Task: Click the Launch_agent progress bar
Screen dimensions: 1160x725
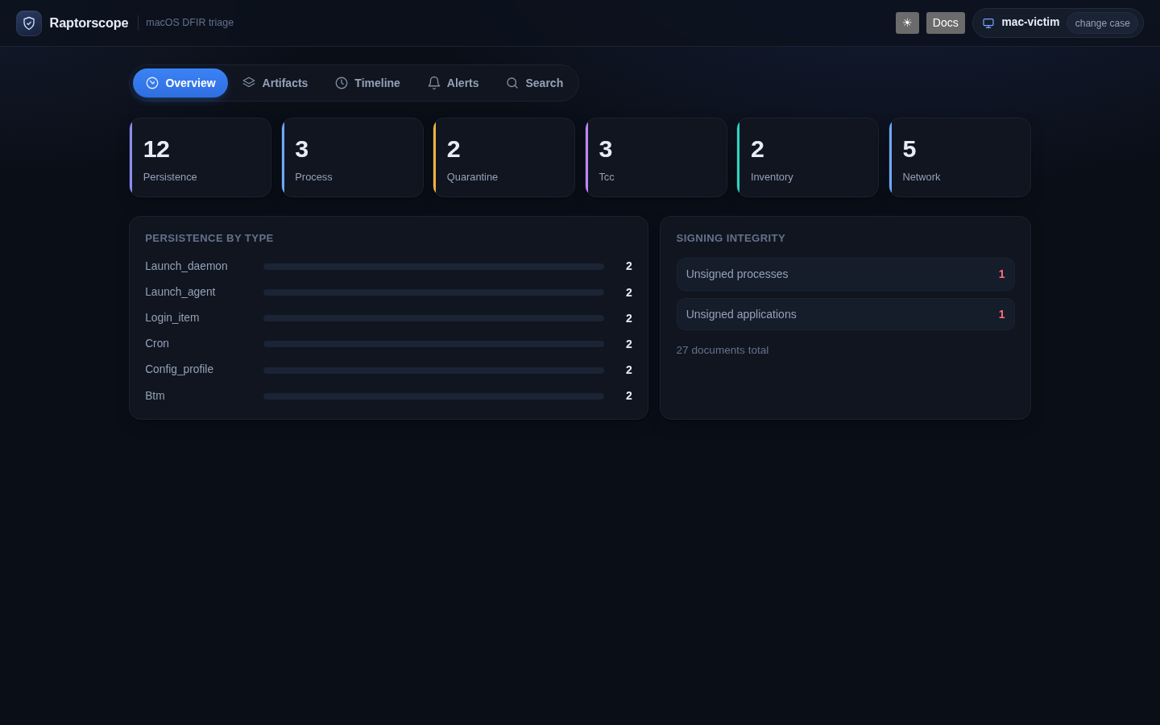Action: (433, 292)
